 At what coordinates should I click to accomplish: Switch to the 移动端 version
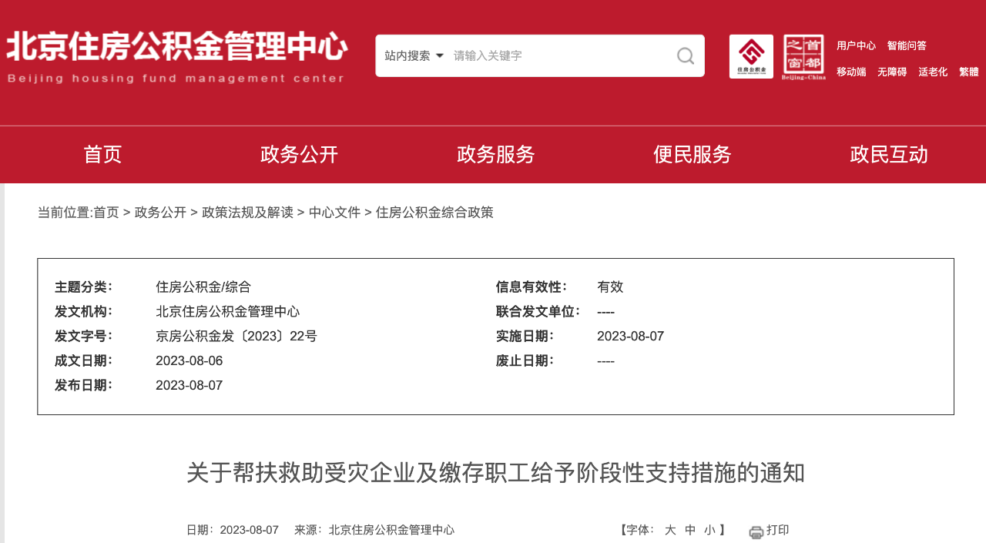(851, 72)
